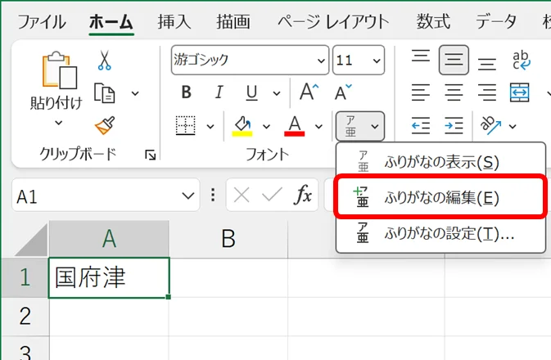Switch to the 挿入 tab
This screenshot has width=551, height=360.
[174, 21]
